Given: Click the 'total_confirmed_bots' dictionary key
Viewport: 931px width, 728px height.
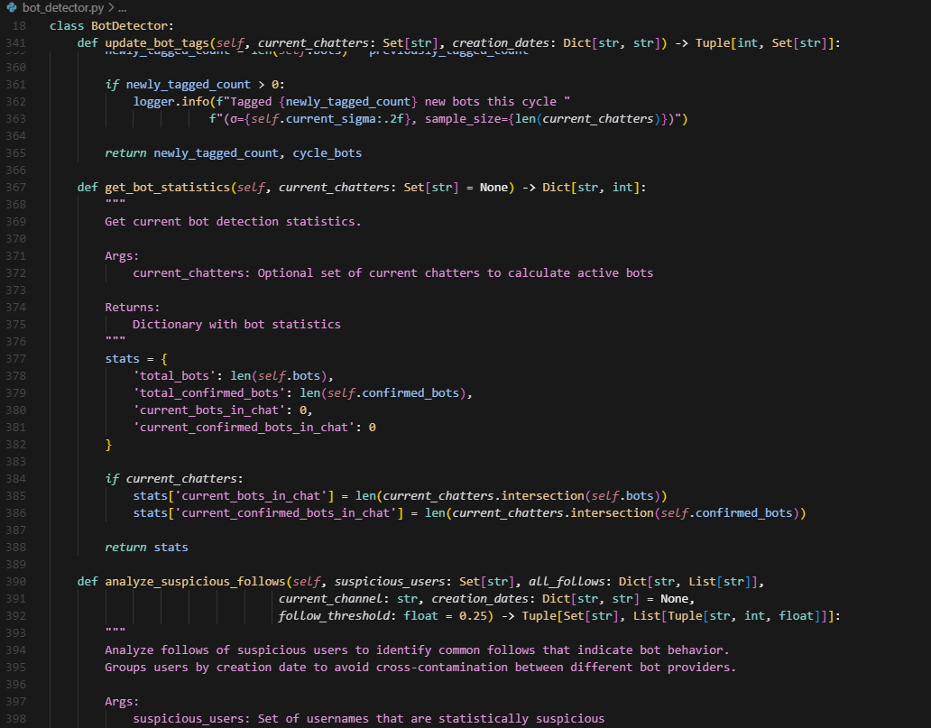Looking at the screenshot, I should click(209, 393).
